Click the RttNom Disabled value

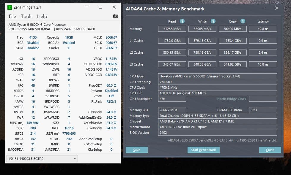tap(111, 91)
